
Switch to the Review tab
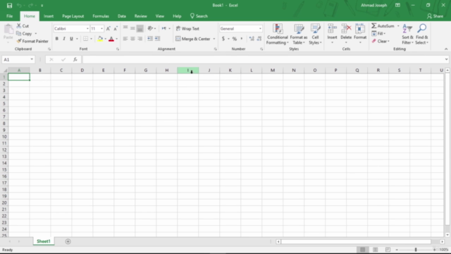click(141, 16)
